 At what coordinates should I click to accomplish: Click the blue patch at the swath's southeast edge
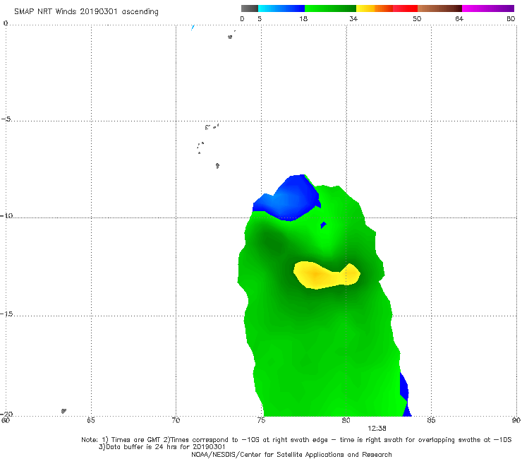[405, 394]
